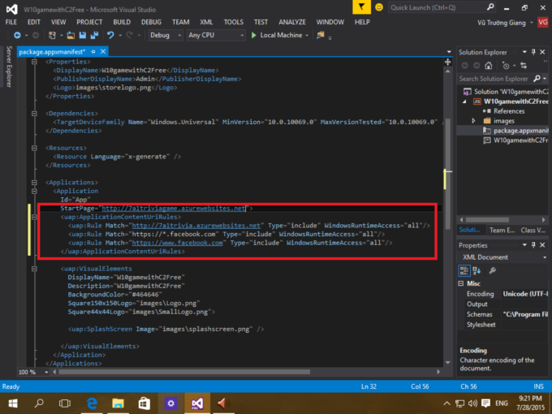Click the Quick Launch search field
552x414 pixels.
click(x=442, y=7)
